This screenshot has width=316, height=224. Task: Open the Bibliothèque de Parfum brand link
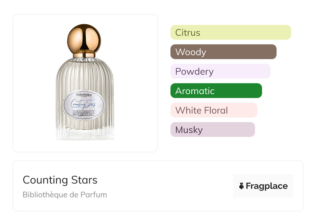[65, 195]
